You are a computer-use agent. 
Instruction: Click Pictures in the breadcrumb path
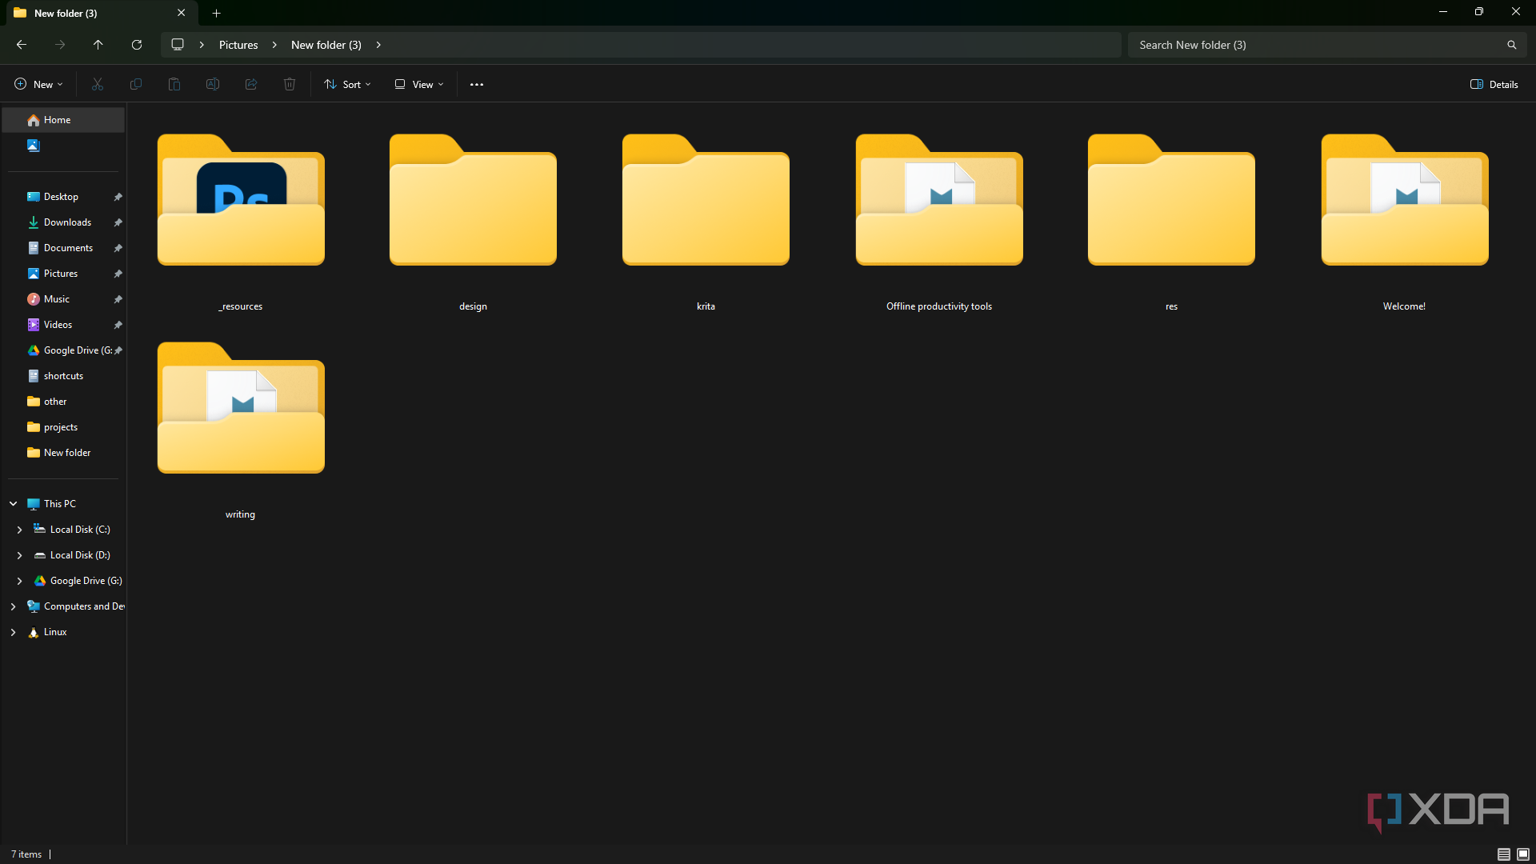(x=238, y=45)
